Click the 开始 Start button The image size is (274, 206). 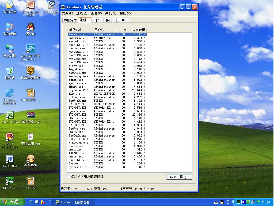click(13, 202)
